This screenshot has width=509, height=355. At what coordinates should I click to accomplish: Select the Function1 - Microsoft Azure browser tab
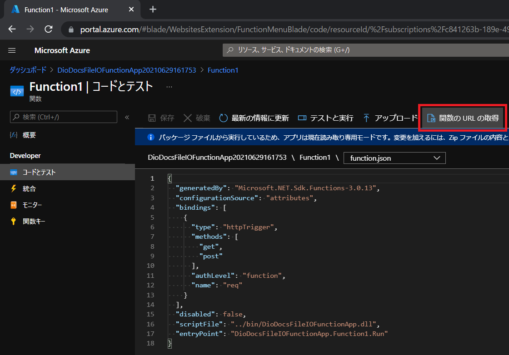coord(72,10)
